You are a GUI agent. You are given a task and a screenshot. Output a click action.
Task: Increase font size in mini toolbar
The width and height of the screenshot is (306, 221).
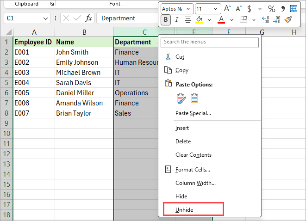227,8
